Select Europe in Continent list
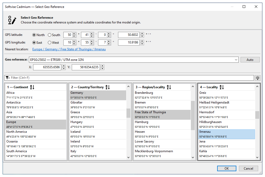The image size is (265, 177). tap(36, 124)
